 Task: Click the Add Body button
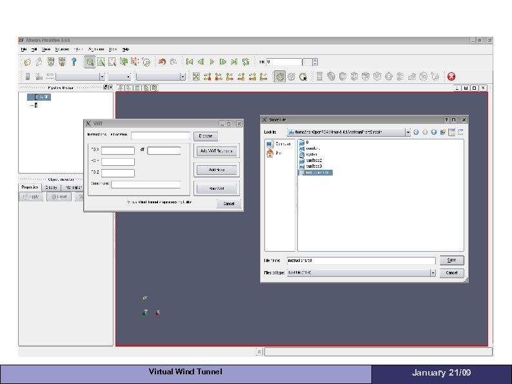click(x=217, y=170)
